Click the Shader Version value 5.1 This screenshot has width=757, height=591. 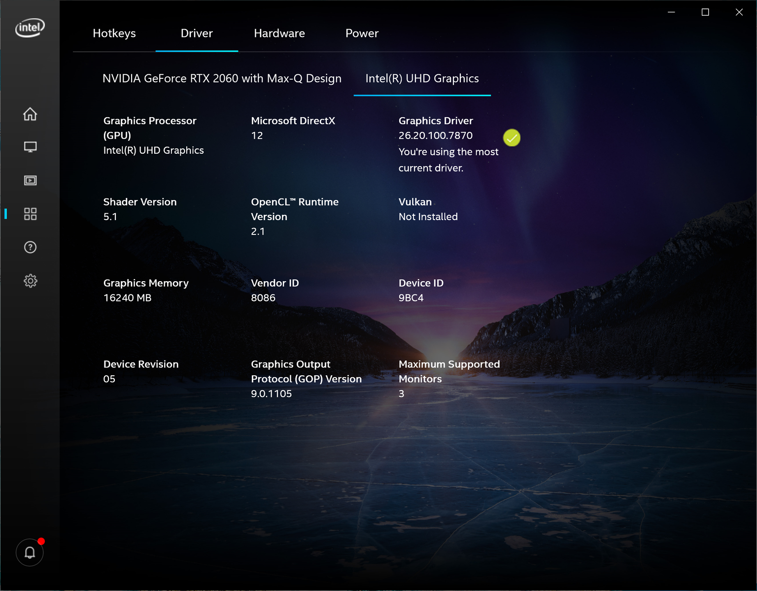[110, 217]
